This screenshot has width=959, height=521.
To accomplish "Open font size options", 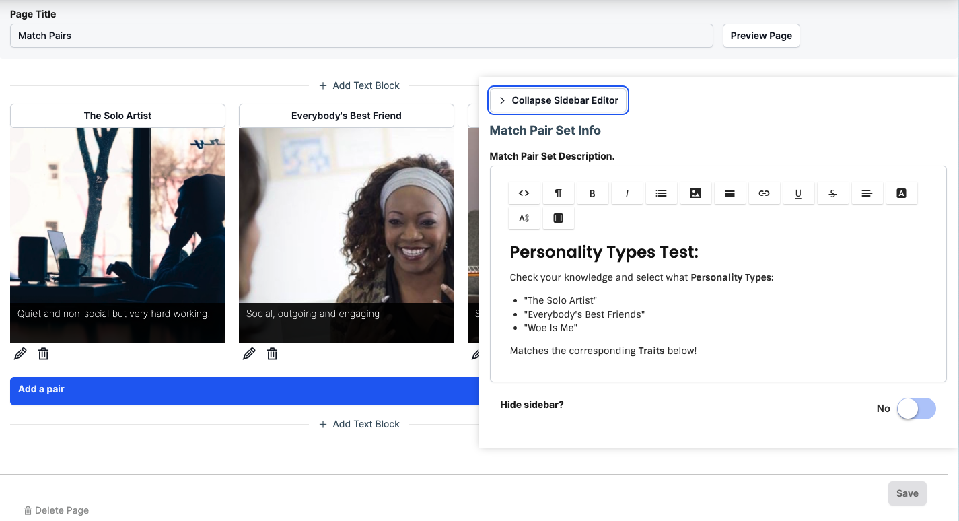I will click(x=524, y=218).
